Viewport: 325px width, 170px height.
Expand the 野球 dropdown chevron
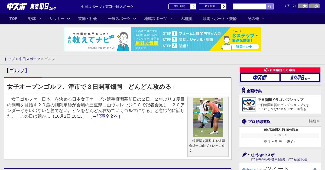(40, 19)
